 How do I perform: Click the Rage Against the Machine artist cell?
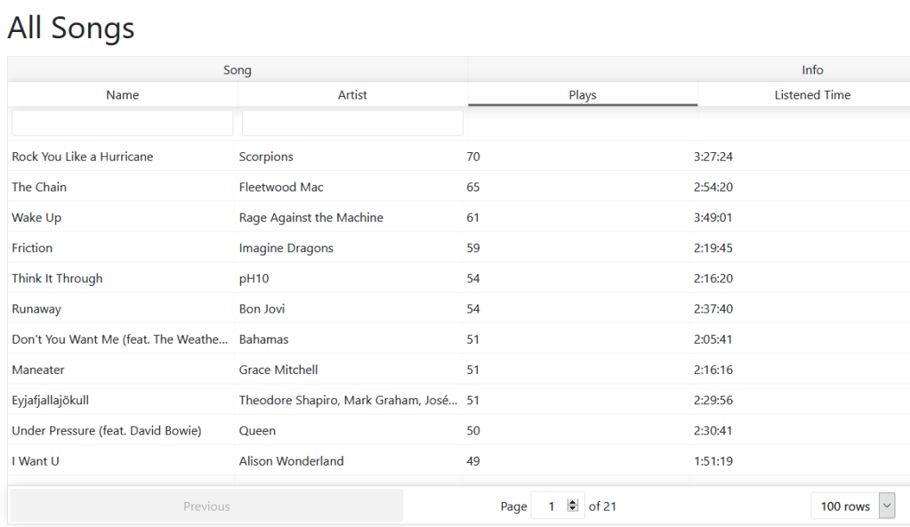click(x=310, y=217)
